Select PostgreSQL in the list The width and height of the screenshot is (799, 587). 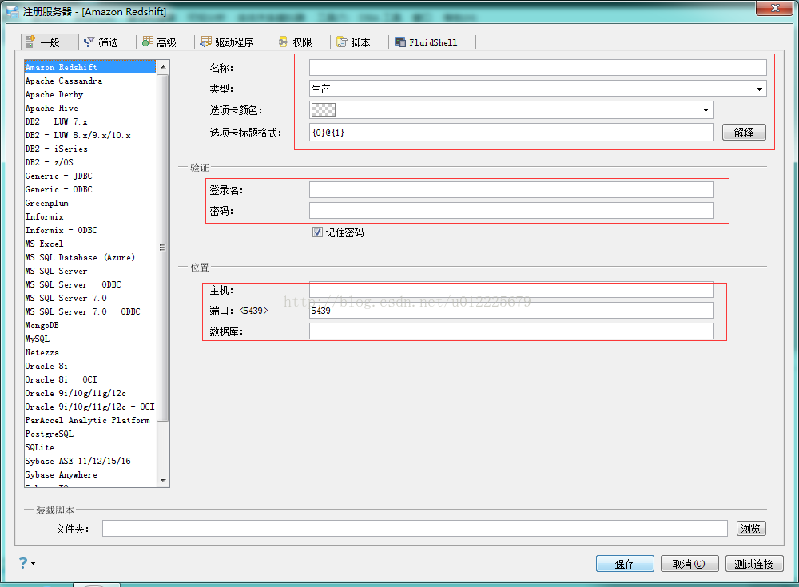90,434
